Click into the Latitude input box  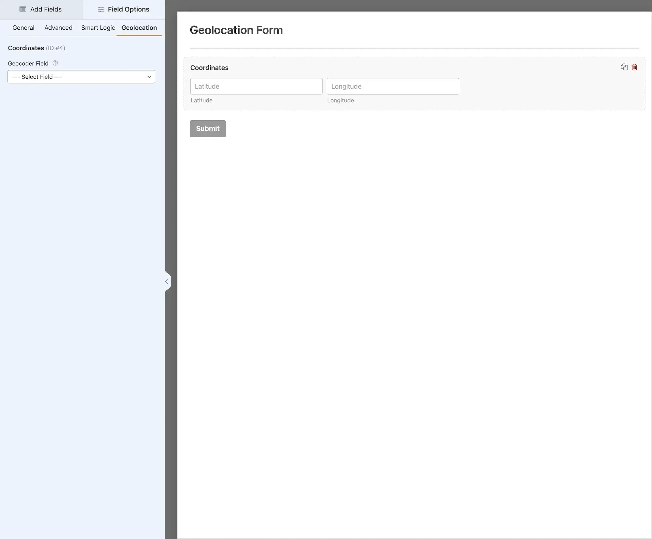[x=256, y=86]
